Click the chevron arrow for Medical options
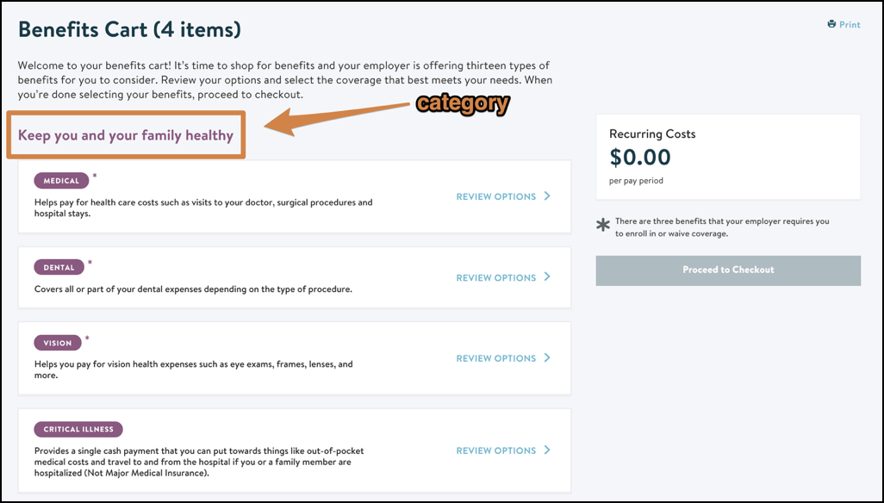884x503 pixels. [x=547, y=196]
